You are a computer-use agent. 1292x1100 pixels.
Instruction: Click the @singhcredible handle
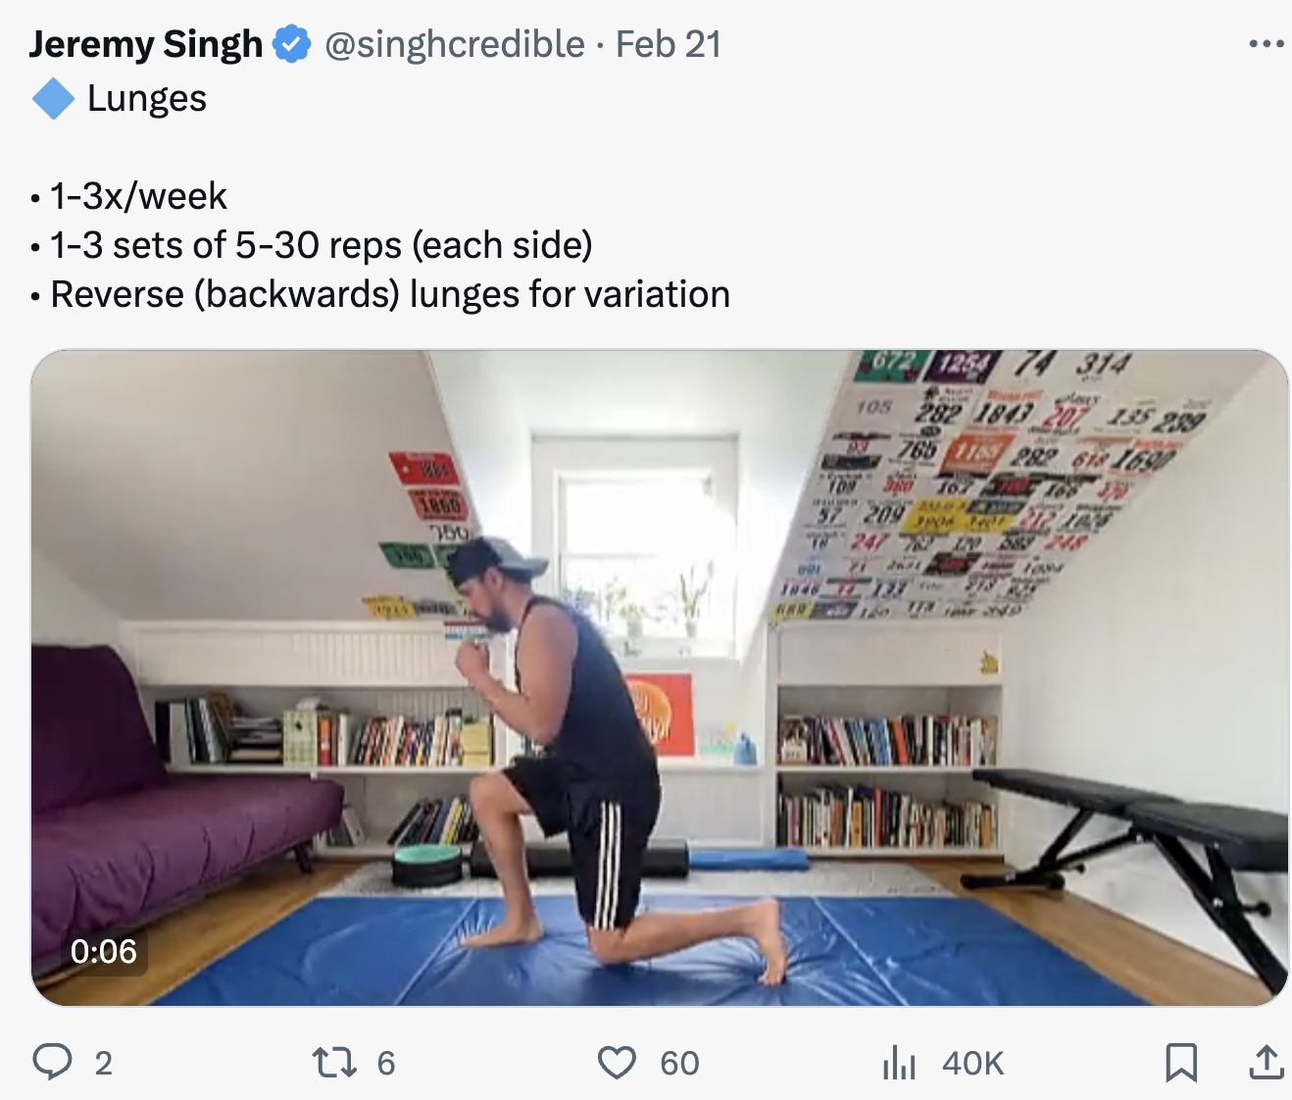455,44
